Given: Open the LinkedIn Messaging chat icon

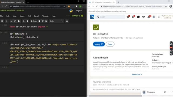Looking at the screenshot, I should click(x=144, y=17).
